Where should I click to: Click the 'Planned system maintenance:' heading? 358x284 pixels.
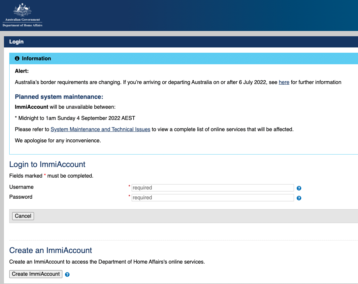(x=59, y=97)
